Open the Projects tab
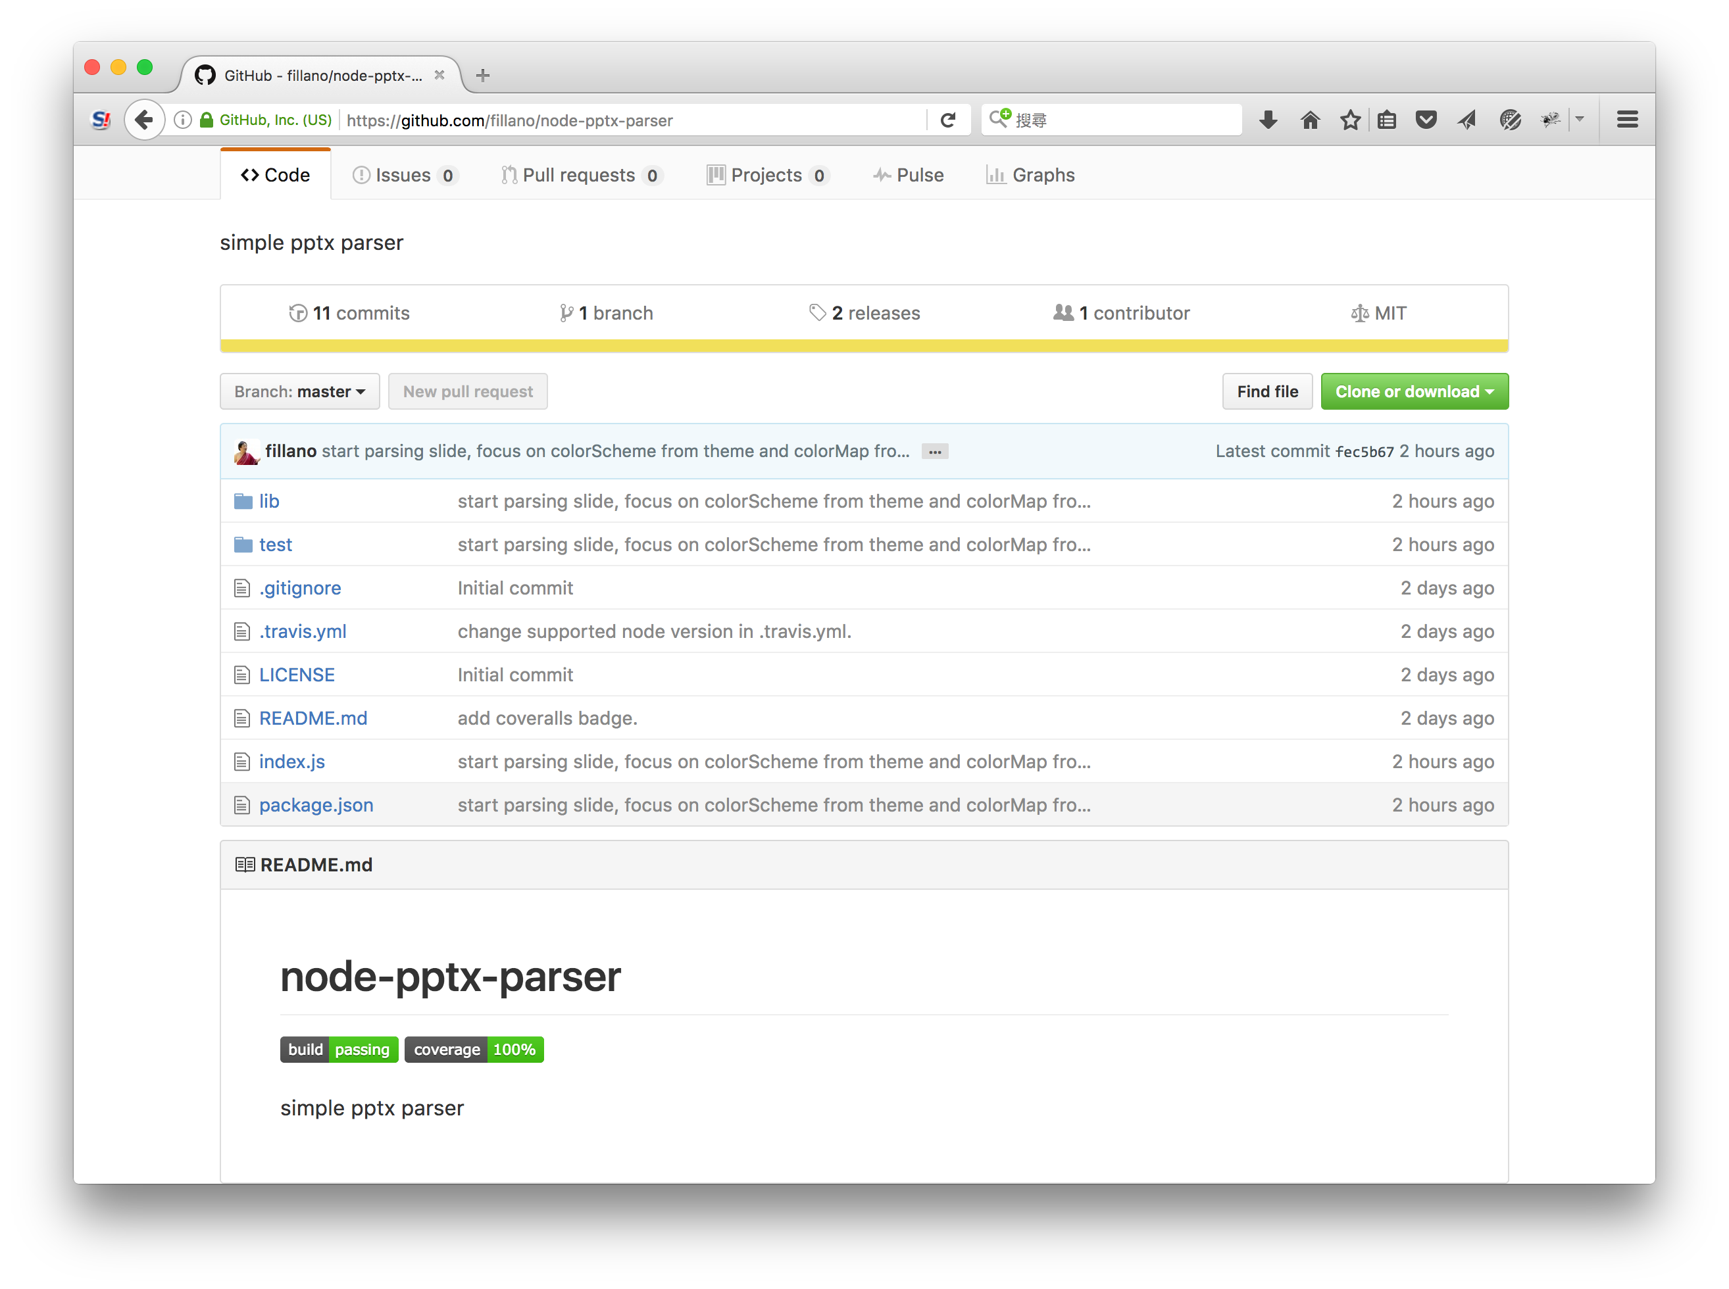1729x1289 pixels. (767, 175)
